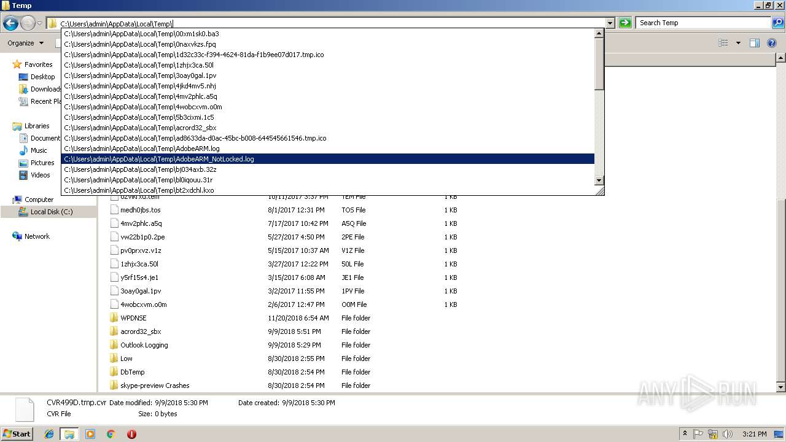This screenshot has height=442, width=786.
Task: Launch Internet Explorer from taskbar
Action: click(x=49, y=434)
